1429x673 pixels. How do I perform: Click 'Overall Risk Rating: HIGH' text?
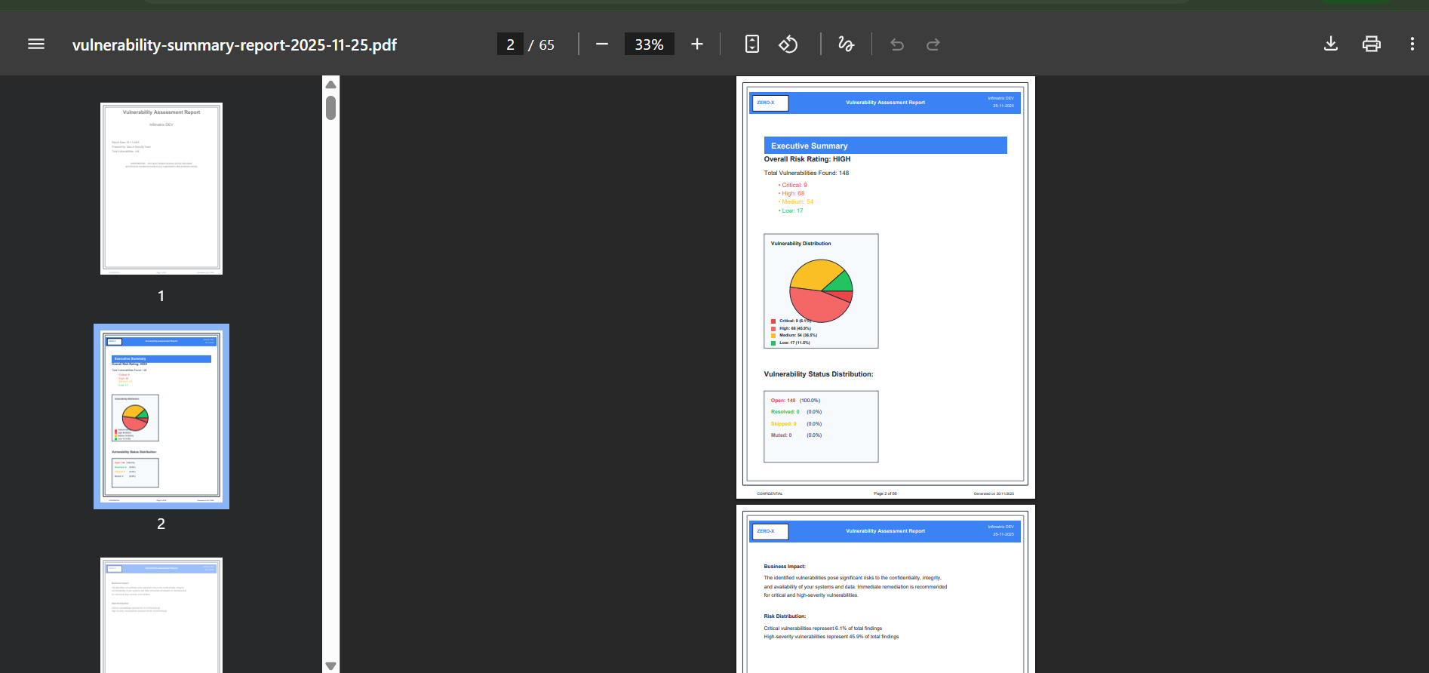pyautogui.click(x=807, y=159)
